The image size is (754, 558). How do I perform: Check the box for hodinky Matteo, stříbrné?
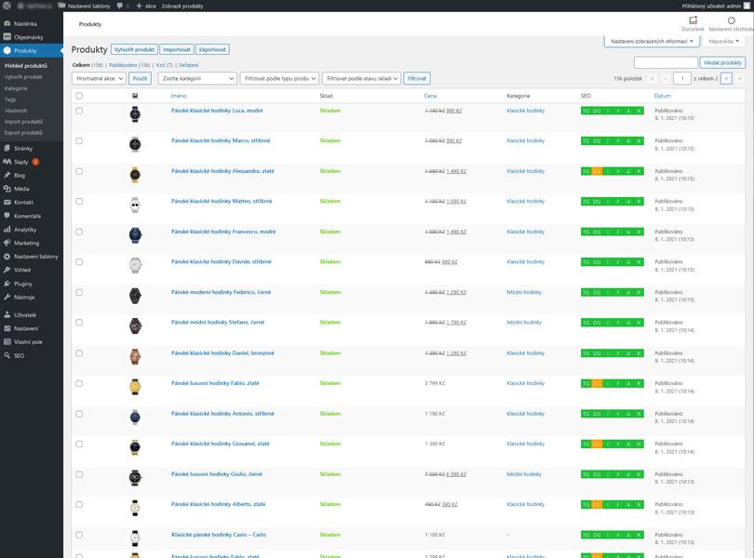pyautogui.click(x=79, y=202)
